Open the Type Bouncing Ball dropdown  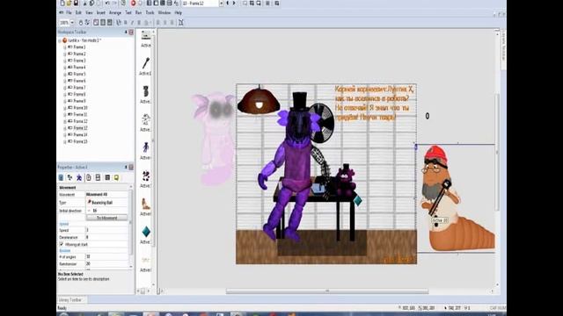[106, 203]
